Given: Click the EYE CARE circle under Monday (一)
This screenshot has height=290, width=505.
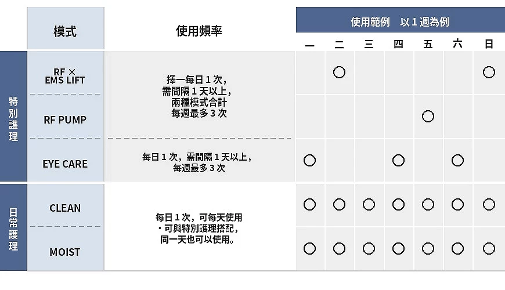Looking at the screenshot, I should click(x=309, y=160).
